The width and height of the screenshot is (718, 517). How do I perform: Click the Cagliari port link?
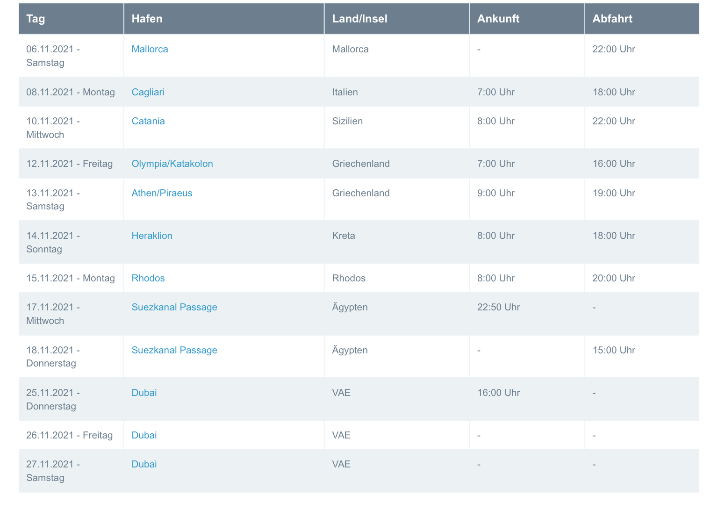point(148,92)
